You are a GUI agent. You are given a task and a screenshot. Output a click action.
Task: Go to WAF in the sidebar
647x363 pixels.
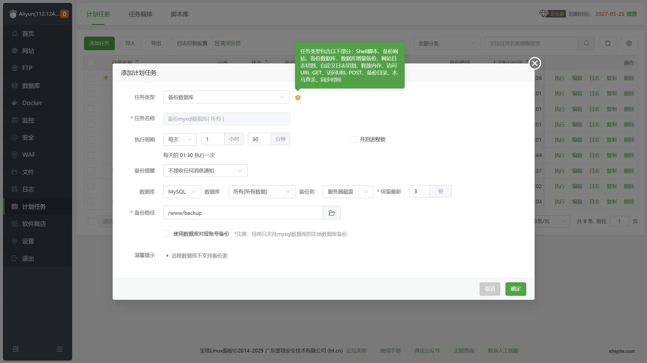pos(29,155)
